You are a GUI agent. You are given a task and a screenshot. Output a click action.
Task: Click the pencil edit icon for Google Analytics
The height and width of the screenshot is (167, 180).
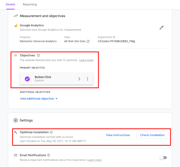pyautogui.click(x=161, y=27)
